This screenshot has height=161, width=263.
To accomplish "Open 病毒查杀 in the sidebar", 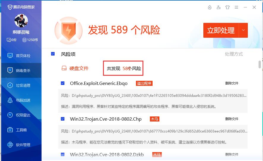I will pos(21,70).
